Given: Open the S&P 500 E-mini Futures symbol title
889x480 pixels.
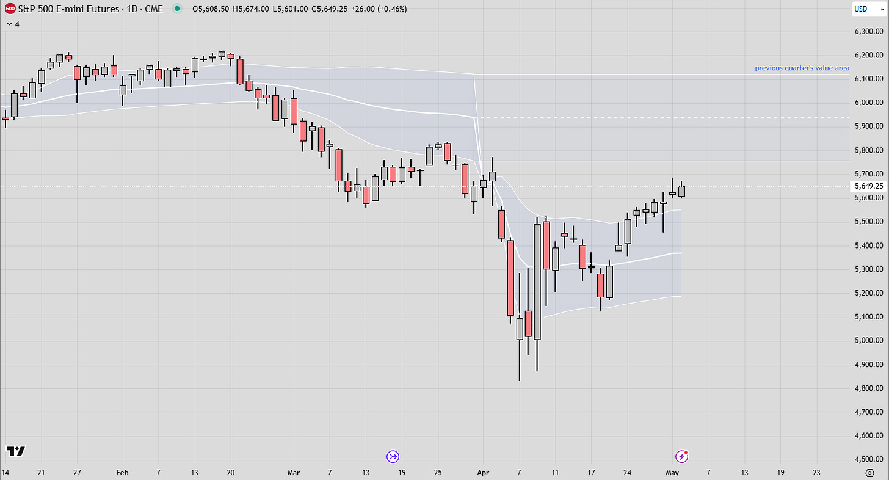Looking at the screenshot, I should click(92, 9).
